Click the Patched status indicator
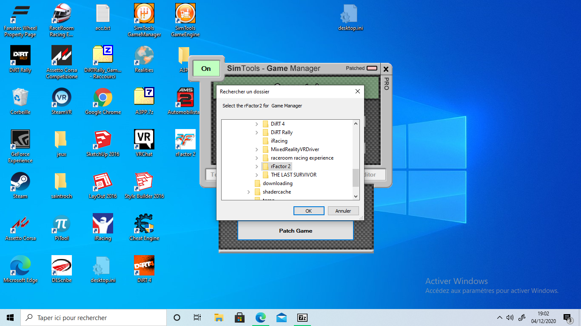 click(372, 68)
